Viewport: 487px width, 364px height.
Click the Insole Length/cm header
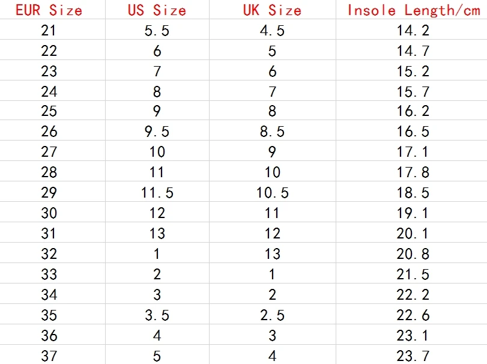pos(413,10)
